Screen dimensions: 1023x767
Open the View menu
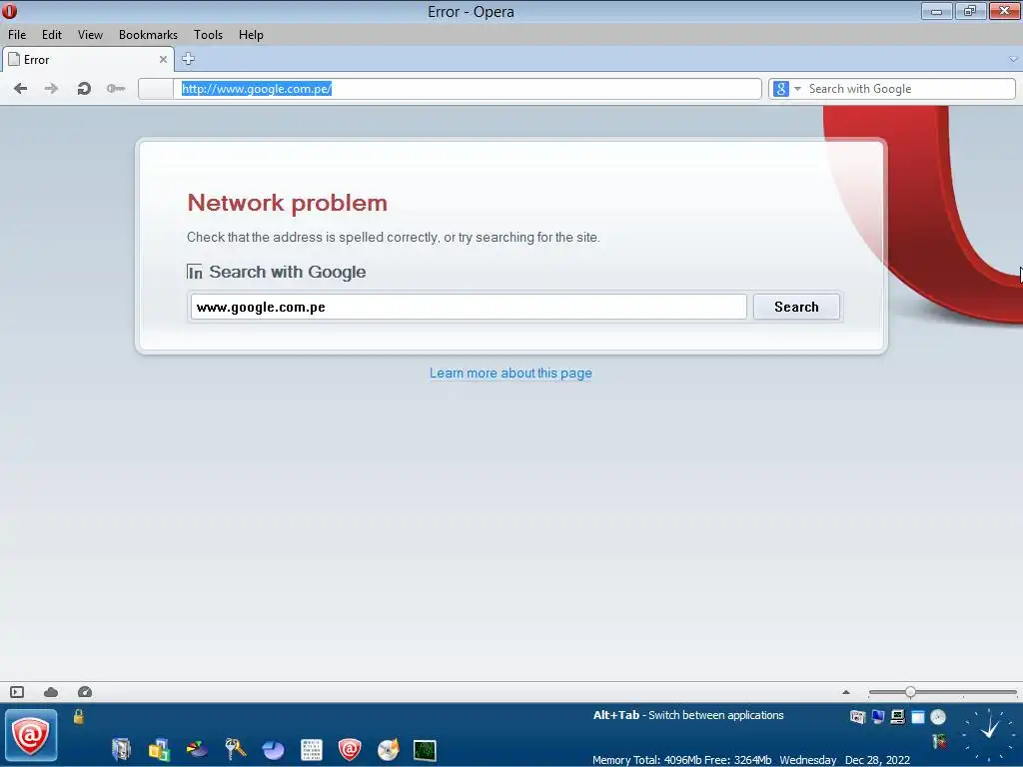coord(90,35)
